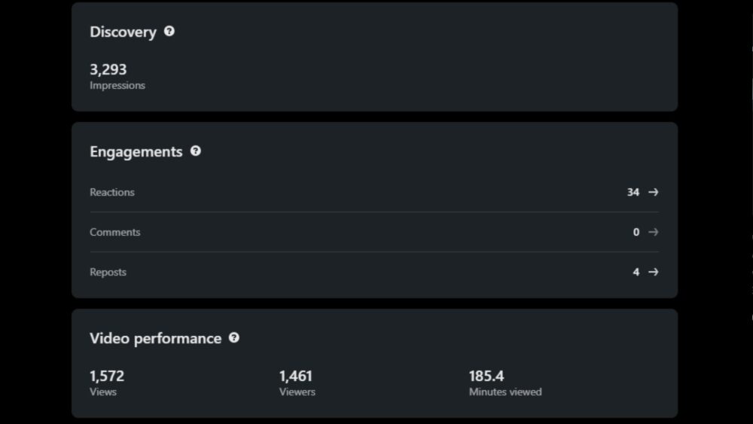The width and height of the screenshot is (753, 424).
Task: Click the 34 reactions number
Action: (633, 192)
